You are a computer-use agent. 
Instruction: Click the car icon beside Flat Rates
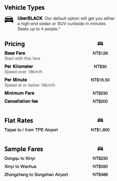pos(100,120)
